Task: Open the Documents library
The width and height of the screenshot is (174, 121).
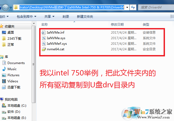Action: [x=16, y=63]
